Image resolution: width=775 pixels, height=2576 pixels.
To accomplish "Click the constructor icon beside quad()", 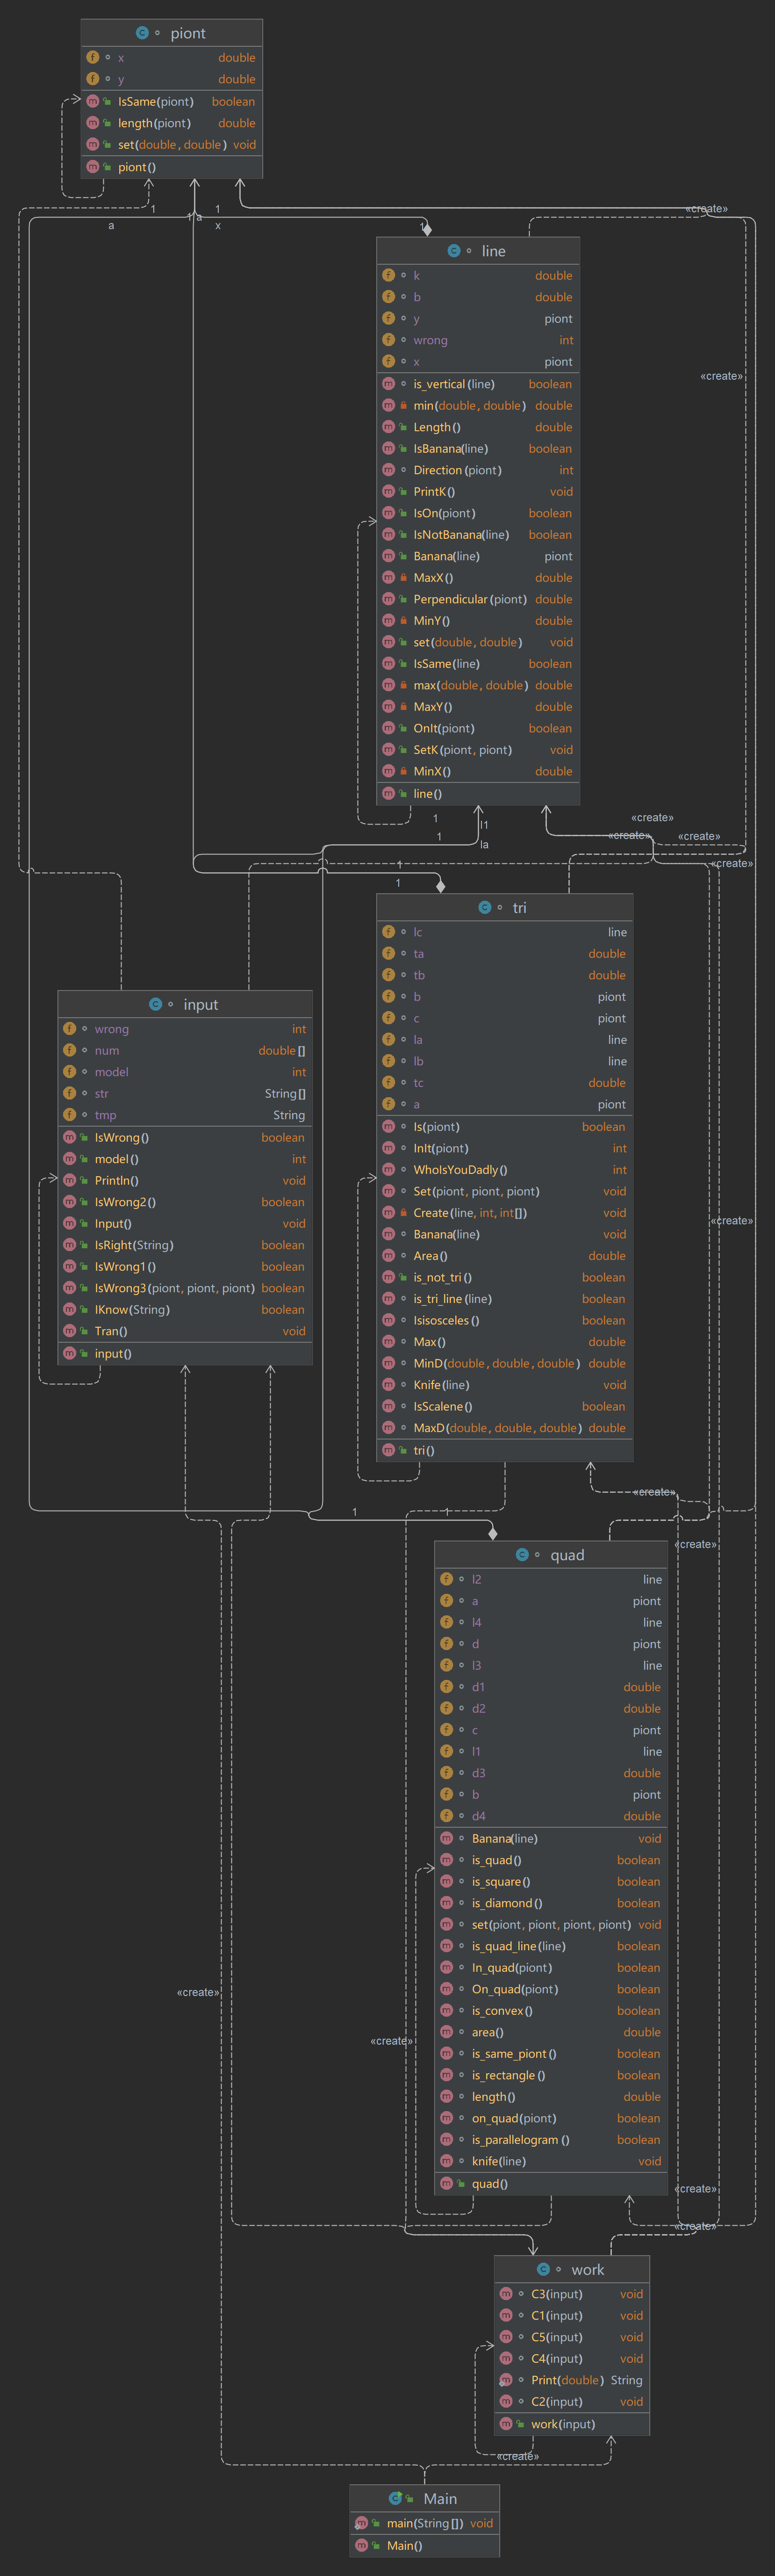I will (446, 2183).
